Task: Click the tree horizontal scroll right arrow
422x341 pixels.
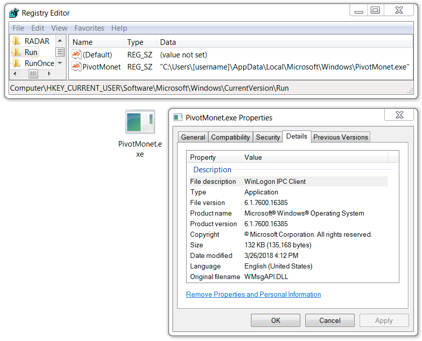Action: click(x=49, y=74)
